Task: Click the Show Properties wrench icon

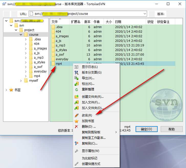Action: [76, 151]
